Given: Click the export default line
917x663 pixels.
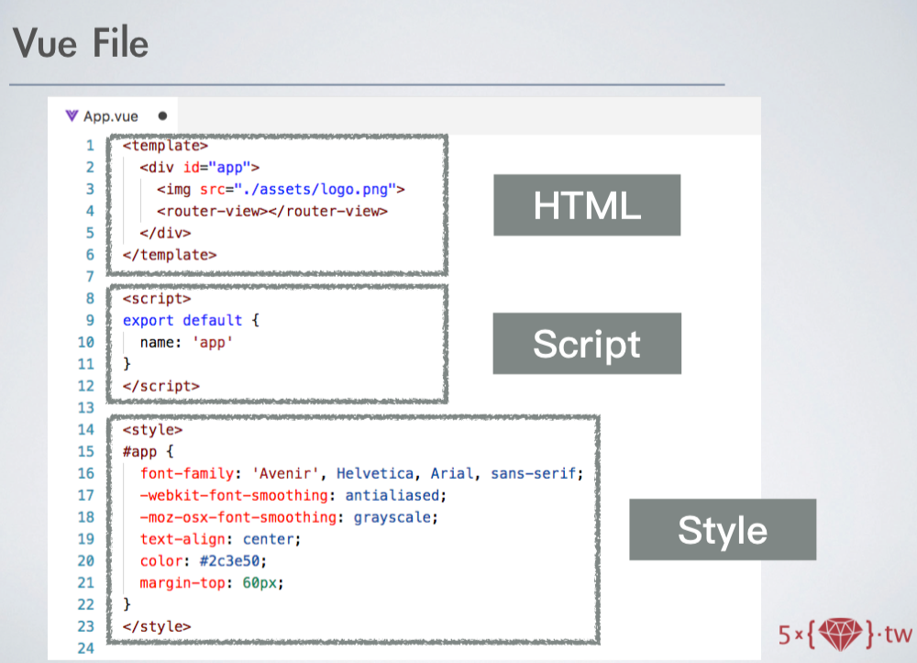Looking at the screenshot, I should 191,320.
